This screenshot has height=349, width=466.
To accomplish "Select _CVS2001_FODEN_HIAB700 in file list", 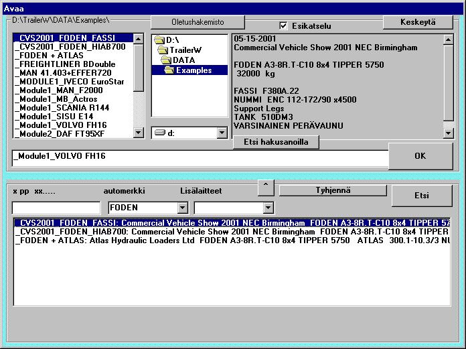I will [73, 47].
